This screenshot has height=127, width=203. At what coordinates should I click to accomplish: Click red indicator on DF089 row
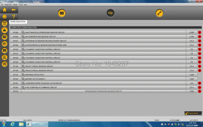point(199,33)
